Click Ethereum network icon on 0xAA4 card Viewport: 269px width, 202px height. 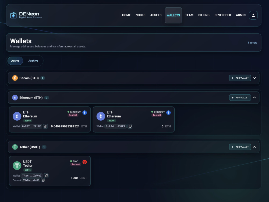pos(168,113)
